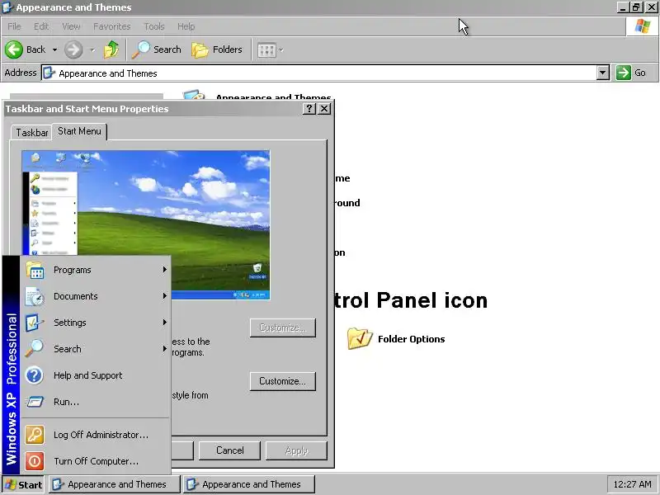Screen dimensions: 660x495
Task: Click the Search magnifier toolbar button
Action: (157, 49)
